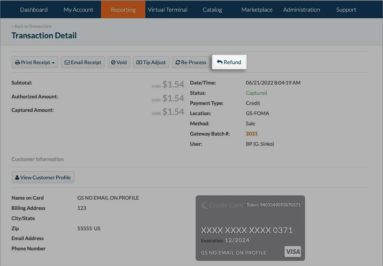Click the Captured status text
The image size is (383, 266).
pos(256,93)
